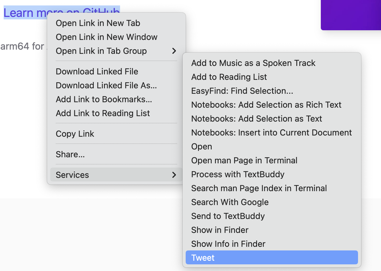Click the purple button at top right
381x271 pixels.
click(x=351, y=15)
